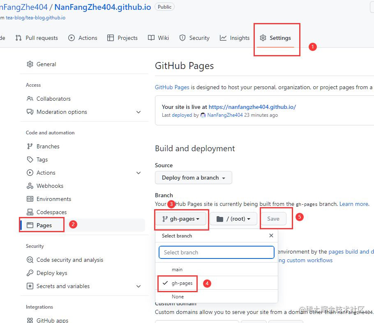The image size is (374, 323).
Task: Click the Codespaces icon
Action: coord(30,212)
